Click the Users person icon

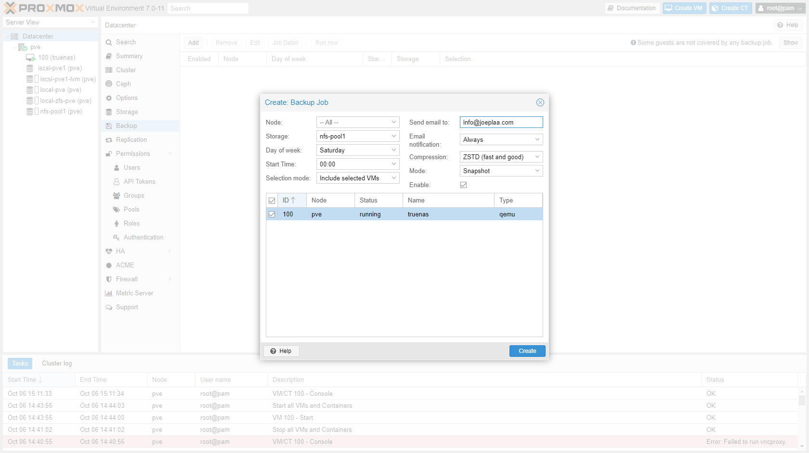coord(117,168)
